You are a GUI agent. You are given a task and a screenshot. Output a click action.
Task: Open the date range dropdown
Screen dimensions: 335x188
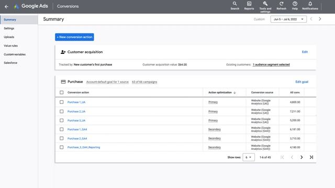point(288,19)
